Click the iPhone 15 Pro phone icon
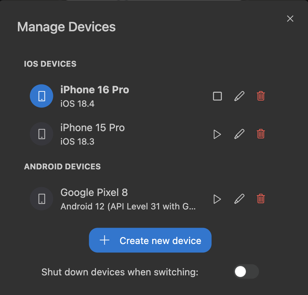The height and width of the screenshot is (295, 308). (42, 134)
